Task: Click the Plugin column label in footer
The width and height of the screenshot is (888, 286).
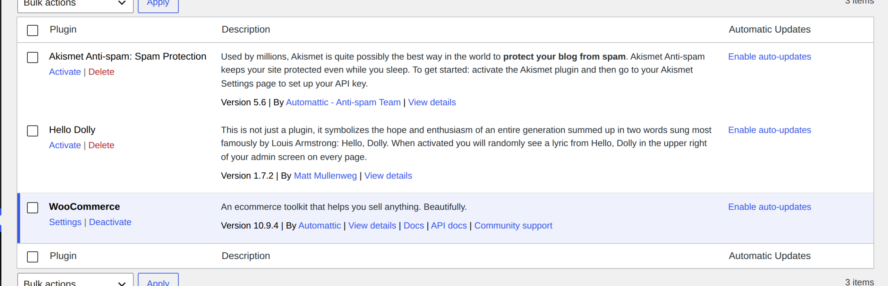Action: click(63, 256)
